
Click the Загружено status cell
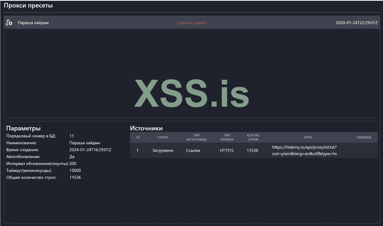[163, 150]
